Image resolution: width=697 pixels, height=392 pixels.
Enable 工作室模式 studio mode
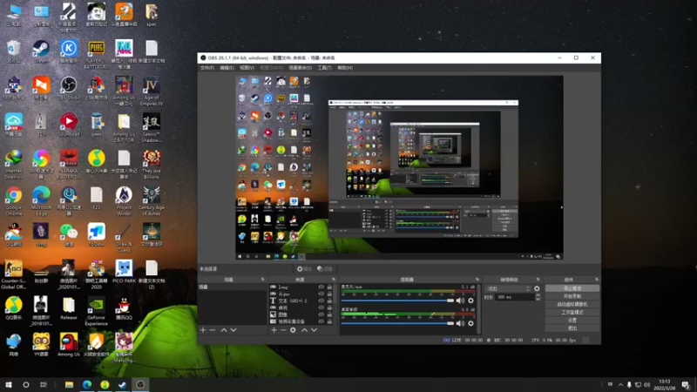pyautogui.click(x=572, y=313)
